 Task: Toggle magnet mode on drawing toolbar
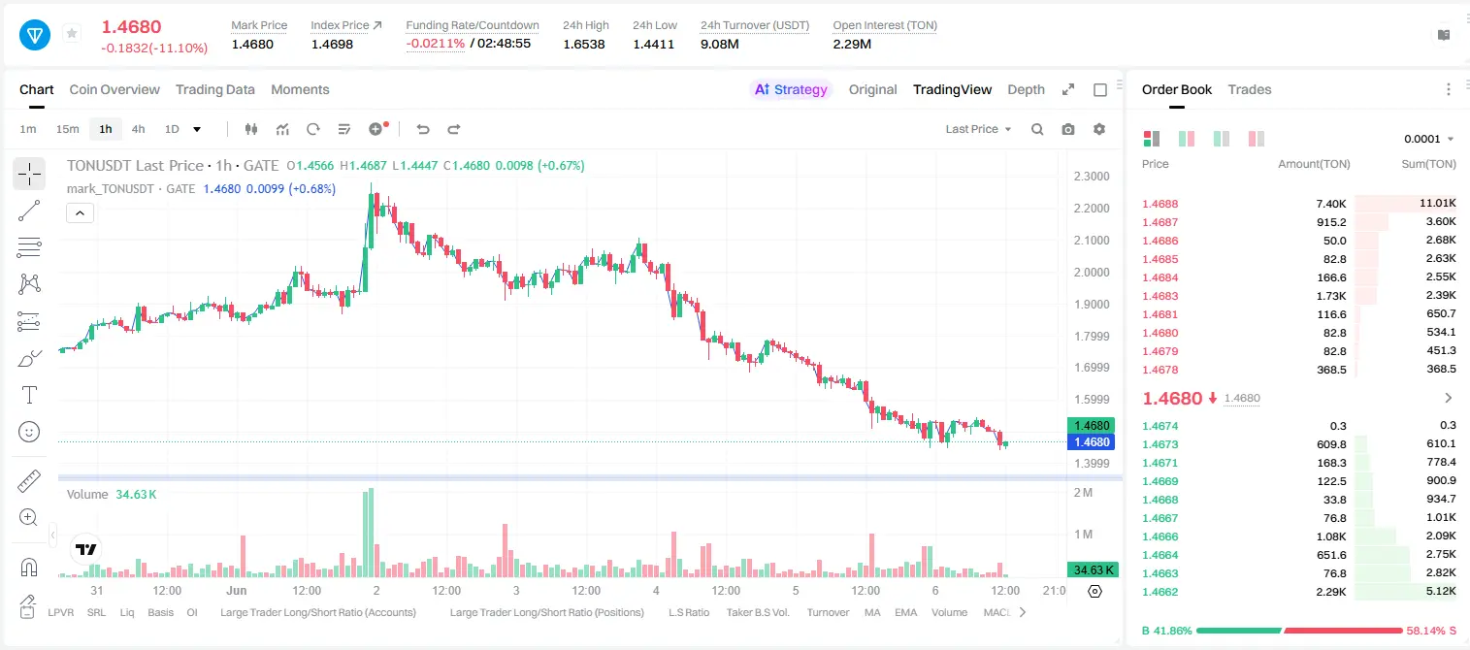pyautogui.click(x=29, y=568)
